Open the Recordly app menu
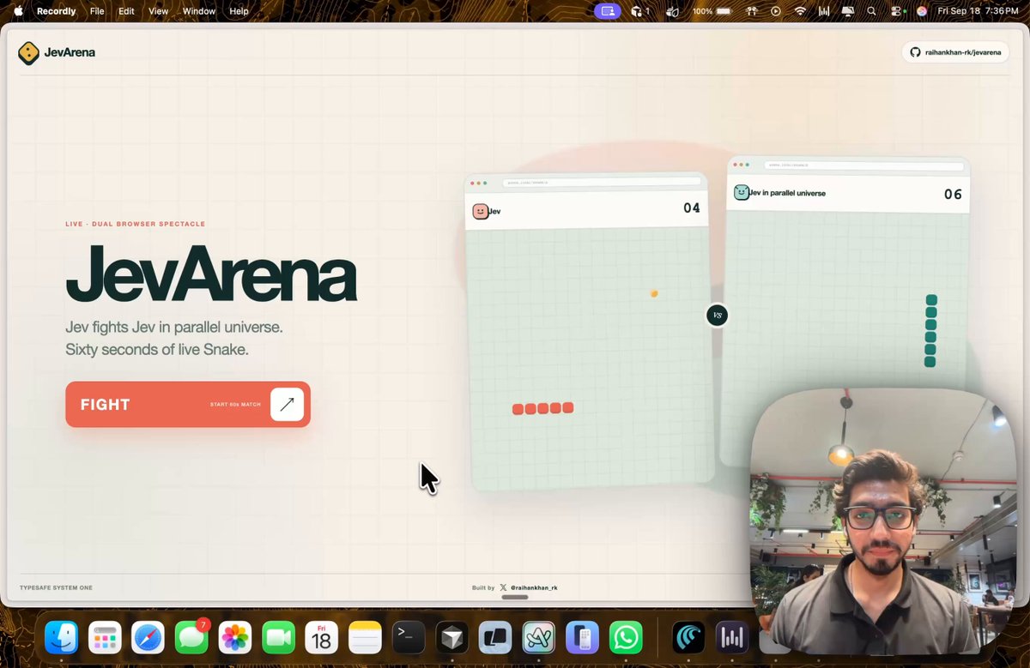Screen dimensions: 1030x668 [56, 11]
